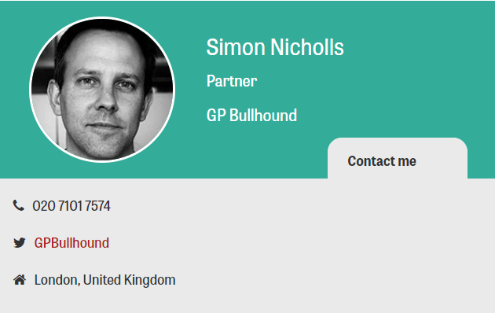Click the word Bullhound in the green header
The image size is (495, 313).
coord(263,116)
